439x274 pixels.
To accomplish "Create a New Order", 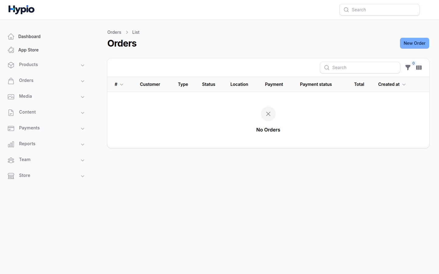I will (414, 43).
